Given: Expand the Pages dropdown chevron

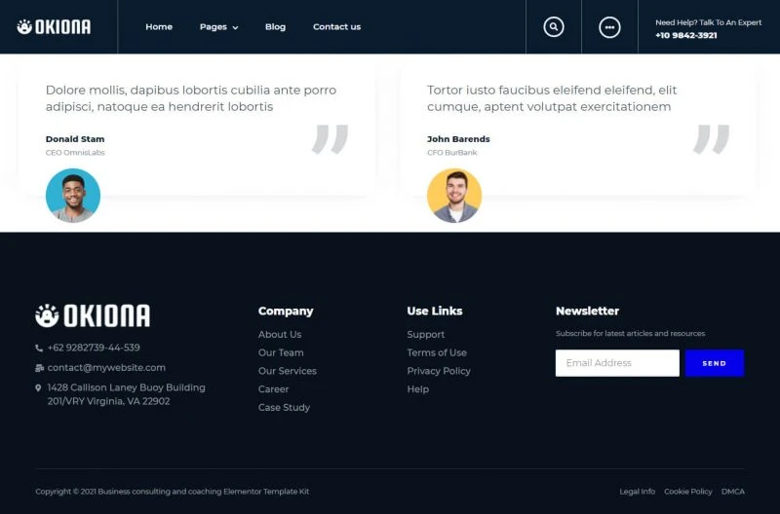Looking at the screenshot, I should (235, 28).
